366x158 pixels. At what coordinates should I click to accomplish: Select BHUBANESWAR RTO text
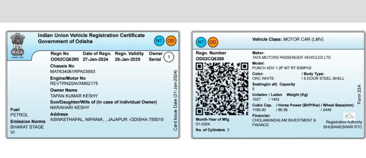point(343,127)
